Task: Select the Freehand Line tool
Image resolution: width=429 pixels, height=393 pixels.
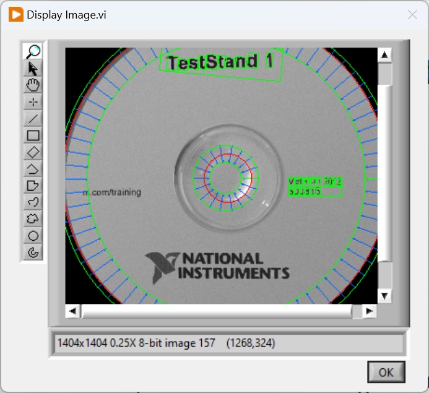Action: [33, 202]
